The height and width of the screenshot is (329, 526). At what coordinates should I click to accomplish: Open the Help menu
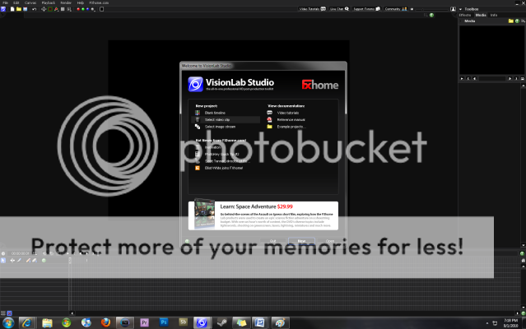click(81, 2)
